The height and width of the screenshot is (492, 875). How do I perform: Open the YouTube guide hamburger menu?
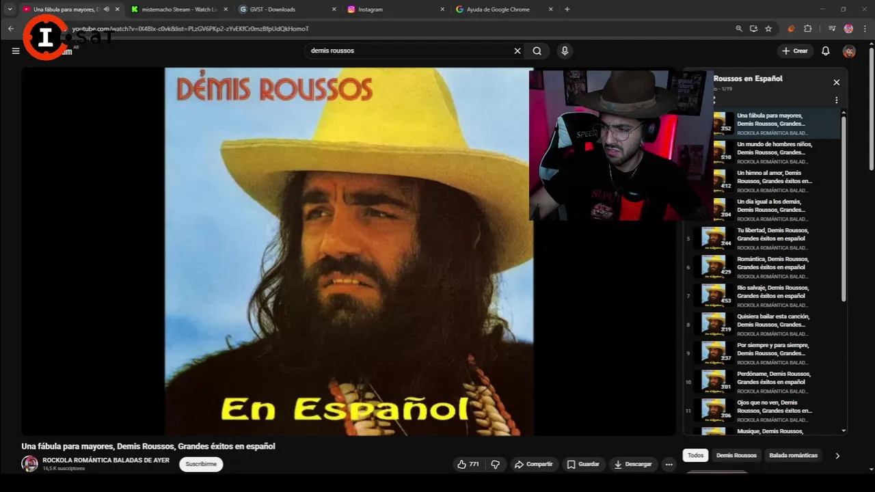pyautogui.click(x=16, y=51)
